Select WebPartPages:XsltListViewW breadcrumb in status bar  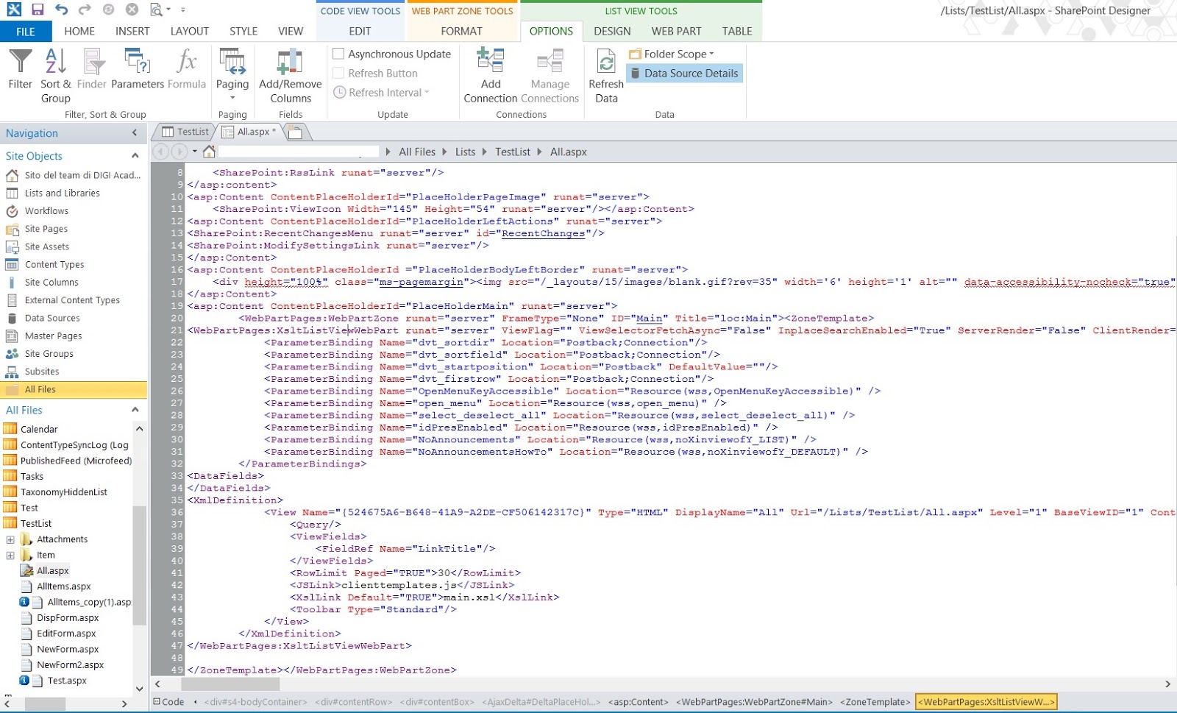986,702
